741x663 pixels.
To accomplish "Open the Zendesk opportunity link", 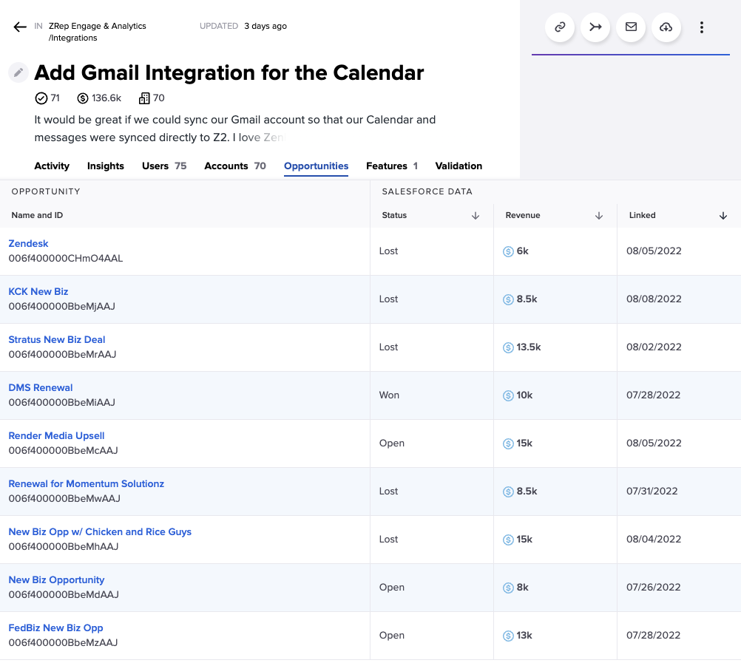I will [28, 244].
